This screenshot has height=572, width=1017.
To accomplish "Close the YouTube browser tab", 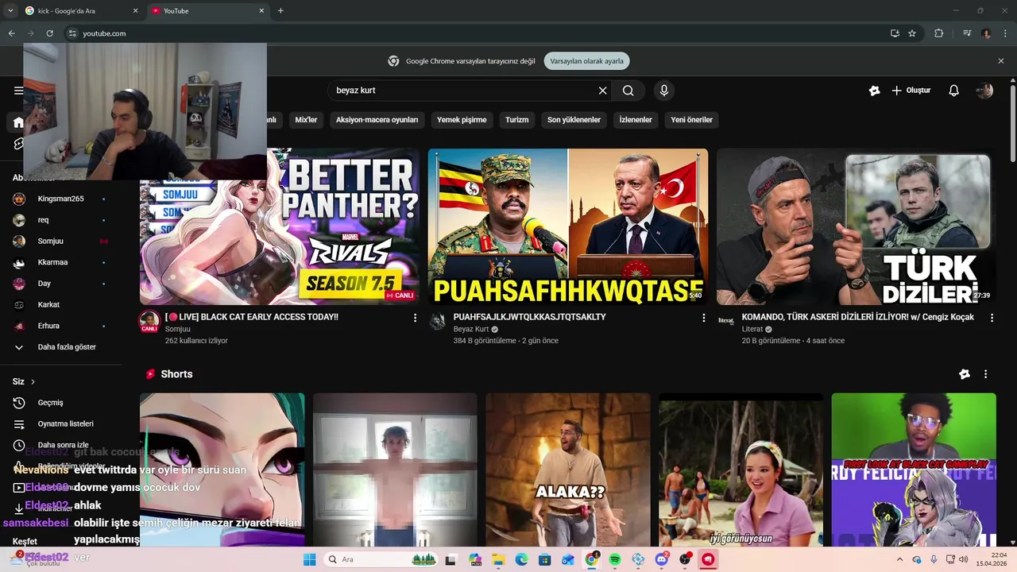I will pos(261,11).
